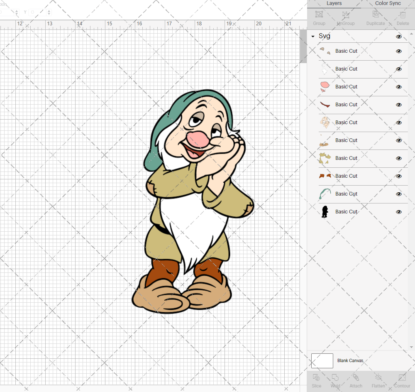Select the olive tunic layer thumbnail
This screenshot has height=392, width=415.
(325, 158)
